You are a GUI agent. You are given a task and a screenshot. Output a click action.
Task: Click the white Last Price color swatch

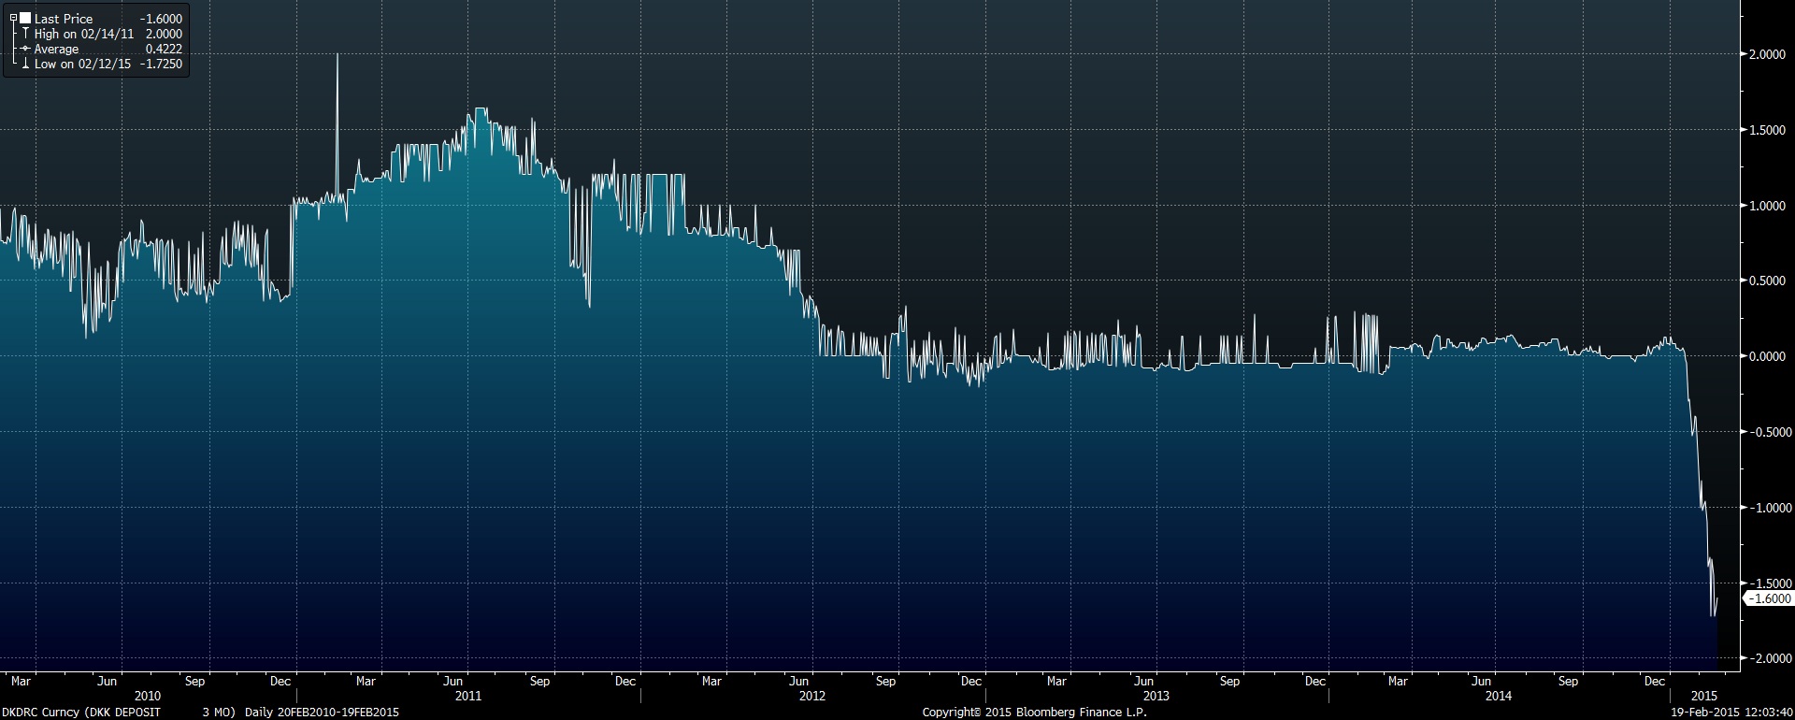point(25,19)
